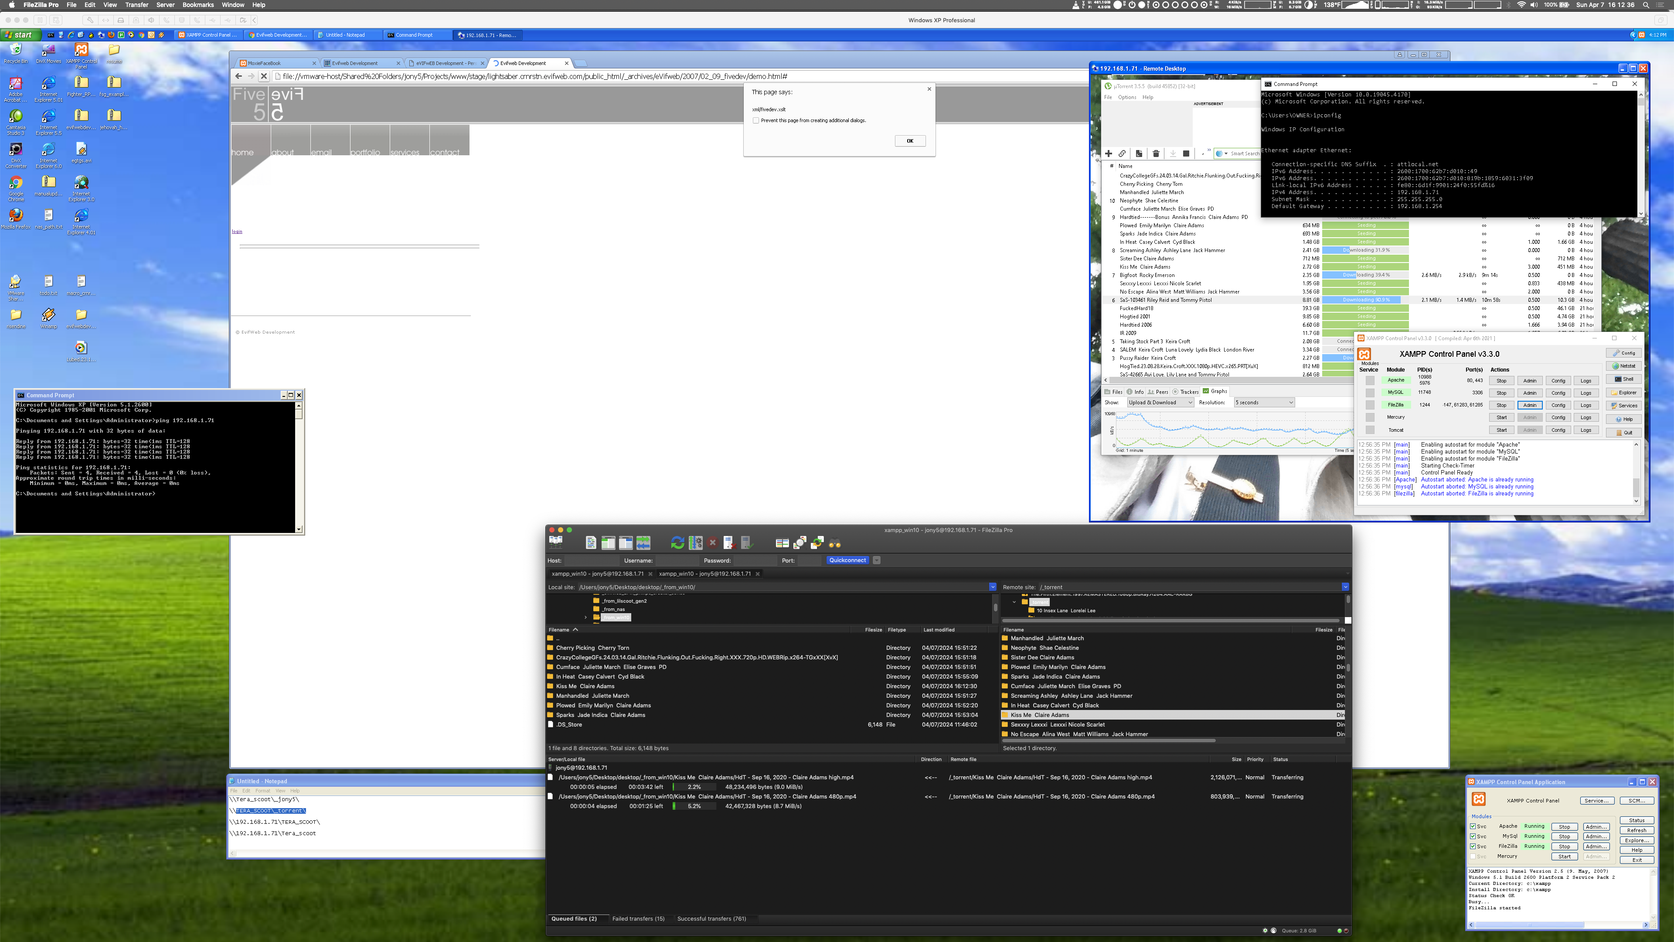Click binoculars file search icon
The image size is (1674, 942).
pos(835,542)
